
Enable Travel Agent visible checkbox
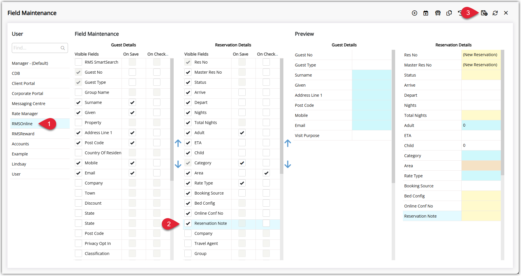[188, 243]
